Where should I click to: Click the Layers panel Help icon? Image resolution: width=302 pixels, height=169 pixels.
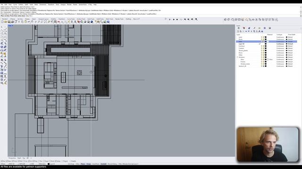(x=262, y=31)
